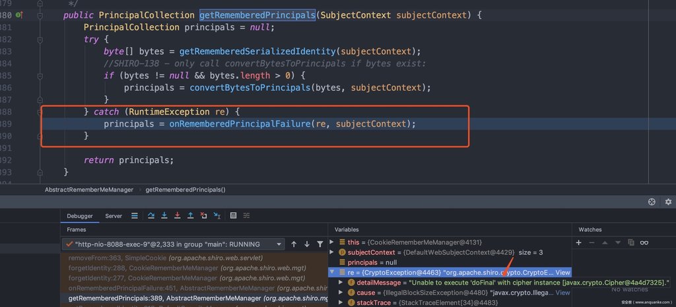Screen dimensions: 676x307
Task: Click the Step Out debugger icon
Action: pyautogui.click(x=190, y=215)
